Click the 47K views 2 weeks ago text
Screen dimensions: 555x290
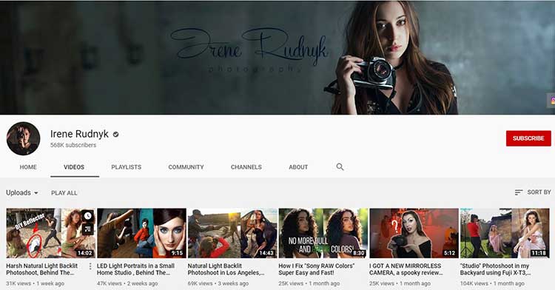point(127,283)
